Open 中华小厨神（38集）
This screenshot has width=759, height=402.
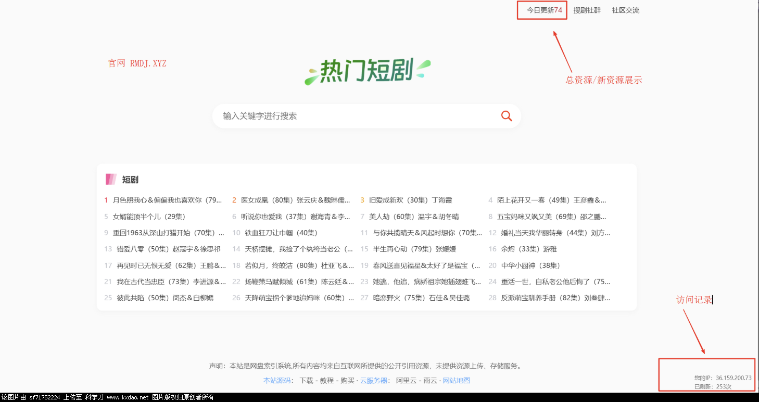click(x=531, y=265)
